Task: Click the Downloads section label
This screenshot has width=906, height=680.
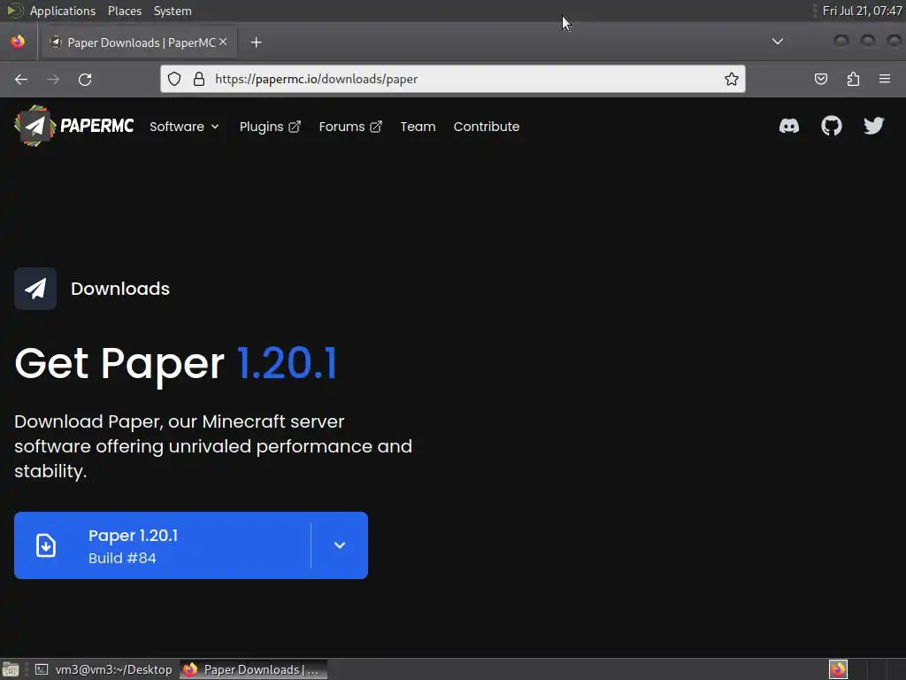Action: tap(120, 289)
